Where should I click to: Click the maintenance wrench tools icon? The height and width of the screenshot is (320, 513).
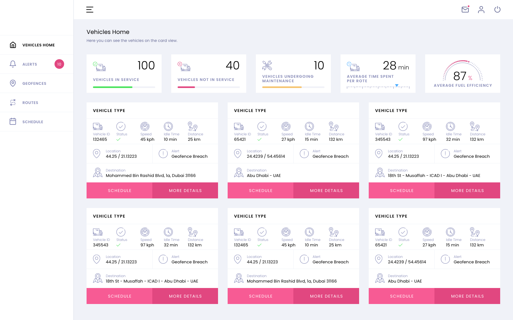pos(267,66)
